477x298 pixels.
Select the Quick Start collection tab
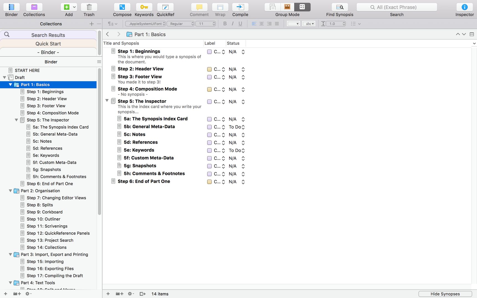(x=48, y=44)
